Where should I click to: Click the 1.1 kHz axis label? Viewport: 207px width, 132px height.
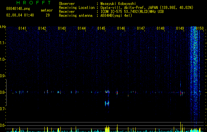(x=3, y=43)
